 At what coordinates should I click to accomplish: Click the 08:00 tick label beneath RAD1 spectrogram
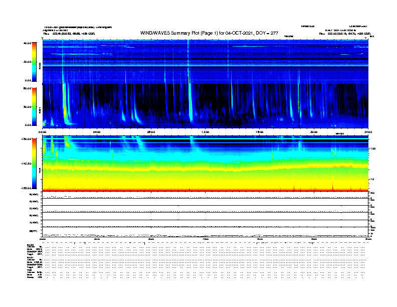(151, 132)
